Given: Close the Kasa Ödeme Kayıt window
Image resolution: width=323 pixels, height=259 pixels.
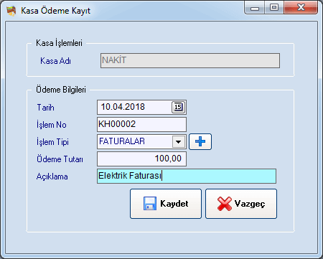Looking at the screenshot, I should [301, 8].
